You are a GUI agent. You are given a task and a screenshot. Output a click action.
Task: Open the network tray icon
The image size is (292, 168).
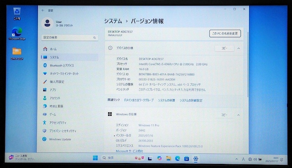pos(250,159)
